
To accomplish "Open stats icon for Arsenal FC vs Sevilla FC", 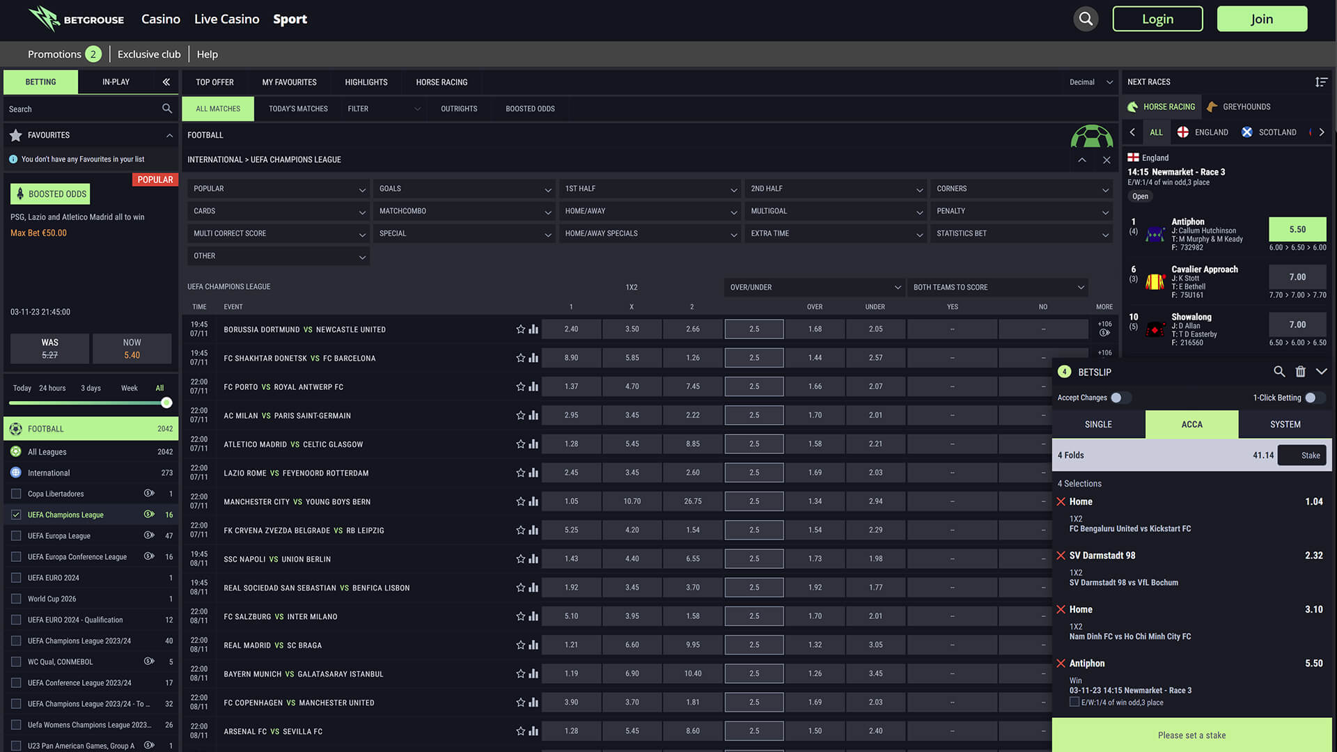I will click(x=533, y=731).
